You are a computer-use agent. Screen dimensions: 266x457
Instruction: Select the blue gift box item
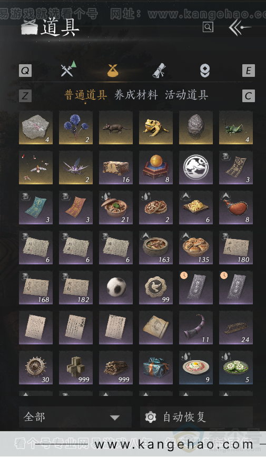click(x=156, y=367)
